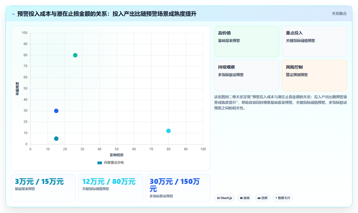Click the 进度 tag icon
The height and width of the screenshot is (213, 358).
pos(259,198)
